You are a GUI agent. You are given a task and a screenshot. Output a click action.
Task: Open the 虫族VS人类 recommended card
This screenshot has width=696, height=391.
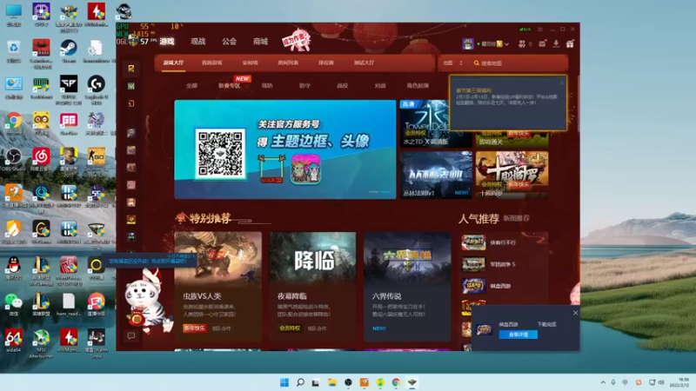pos(218,287)
